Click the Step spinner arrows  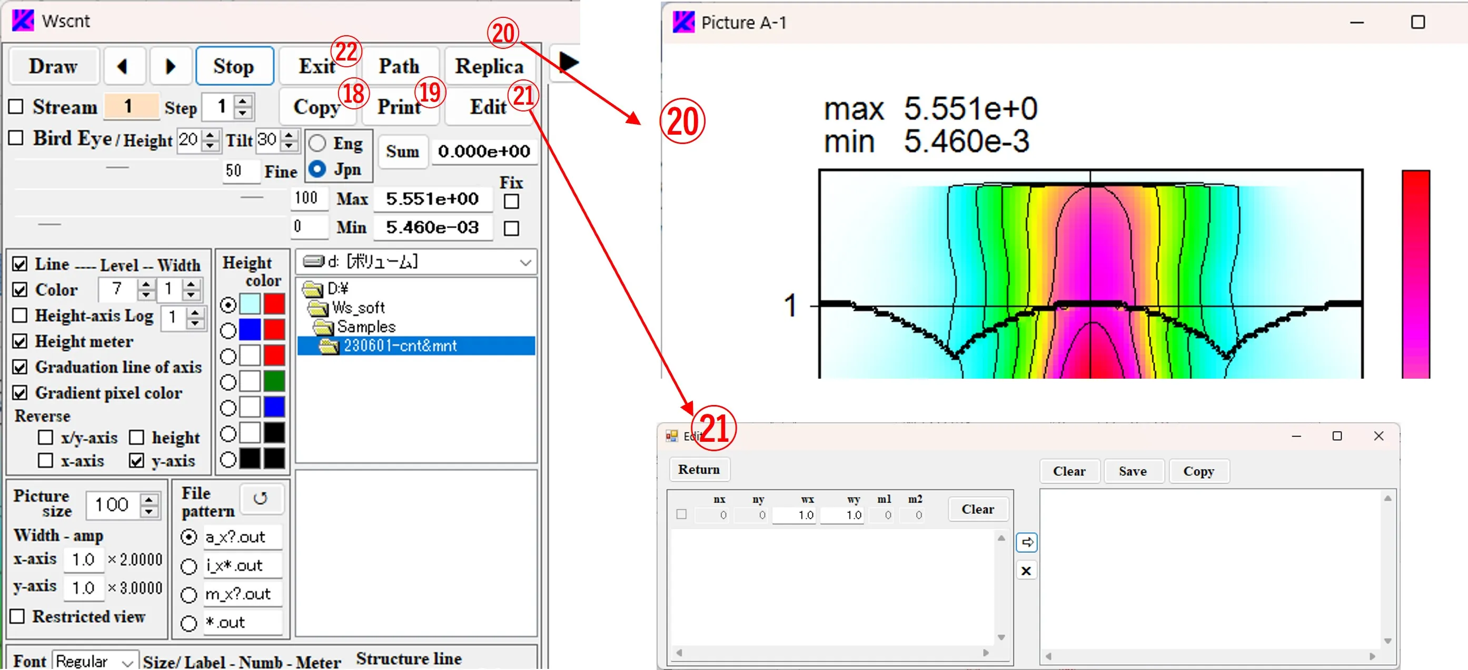coord(243,107)
